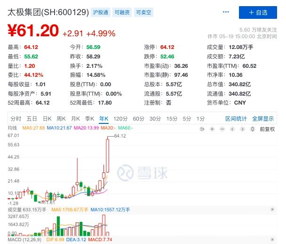Click the 均线 label
This screenshot has height=244, width=286.
12,128
